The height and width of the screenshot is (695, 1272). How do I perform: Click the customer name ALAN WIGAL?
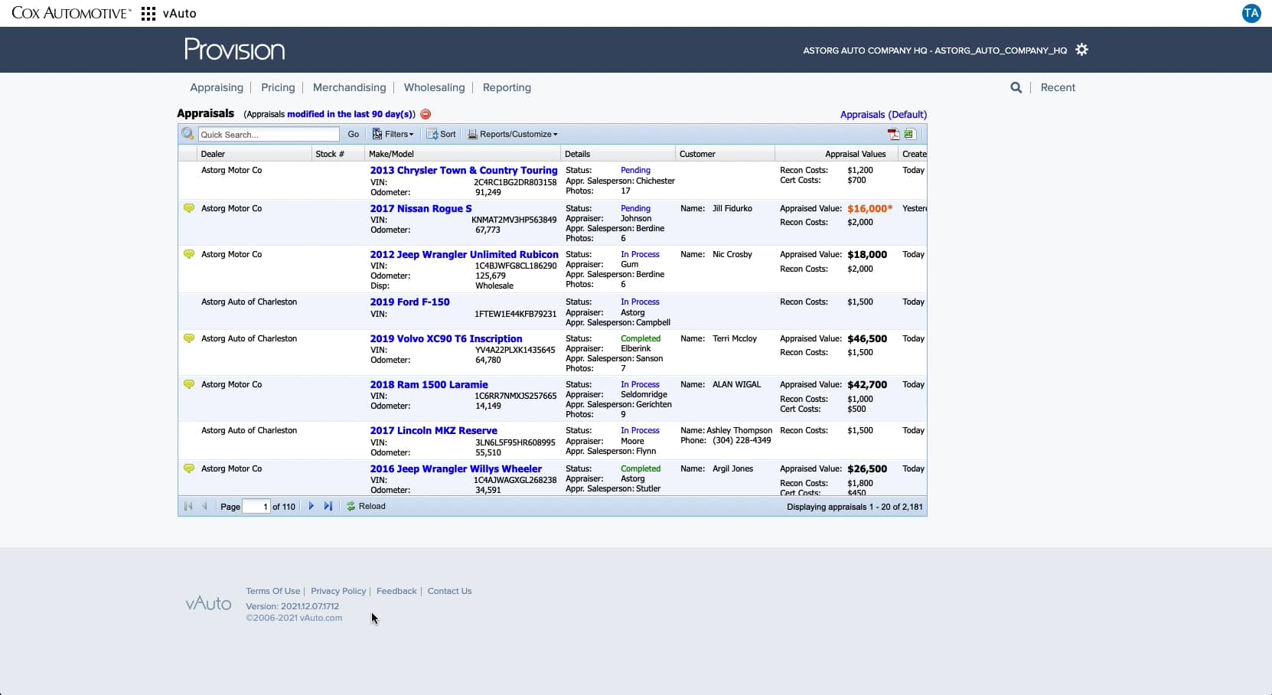tap(736, 385)
